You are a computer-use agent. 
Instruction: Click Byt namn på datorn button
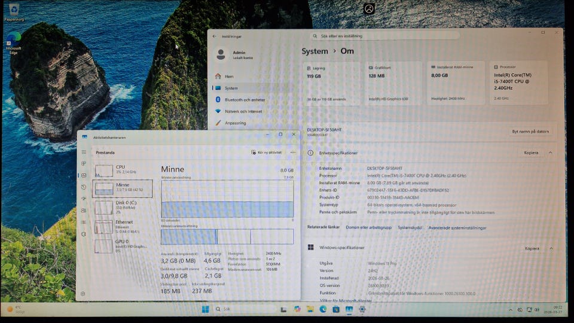[x=531, y=132]
